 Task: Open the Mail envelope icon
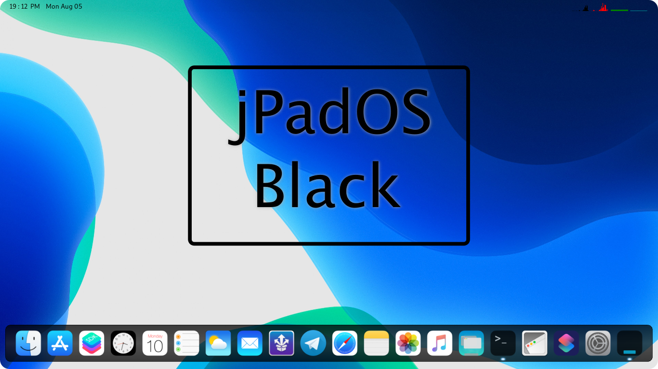(x=250, y=343)
